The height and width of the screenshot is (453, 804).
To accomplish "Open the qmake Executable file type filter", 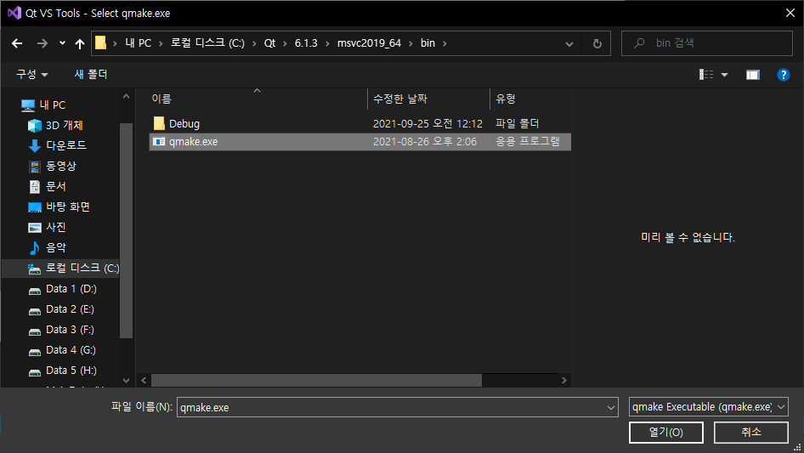I will pyautogui.click(x=708, y=407).
